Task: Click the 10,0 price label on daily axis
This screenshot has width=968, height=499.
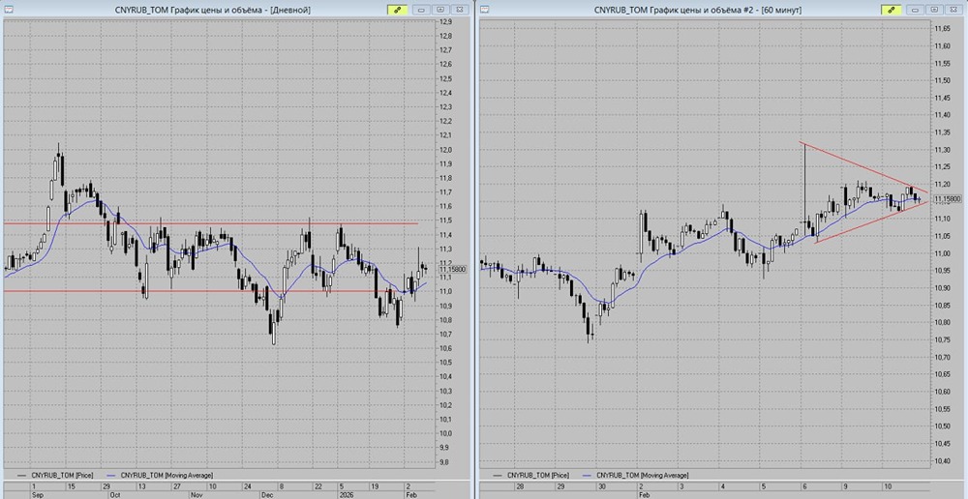Action: coord(444,433)
